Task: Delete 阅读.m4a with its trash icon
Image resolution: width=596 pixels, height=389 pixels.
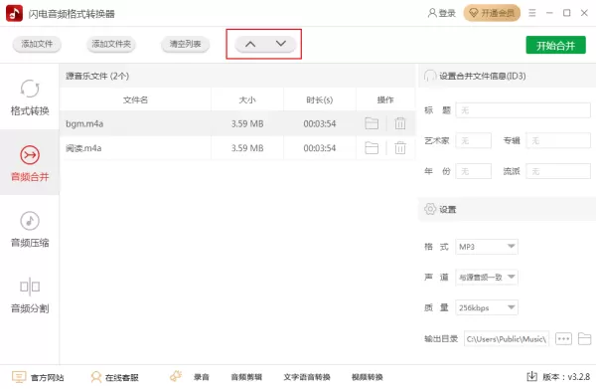Action: (400, 148)
